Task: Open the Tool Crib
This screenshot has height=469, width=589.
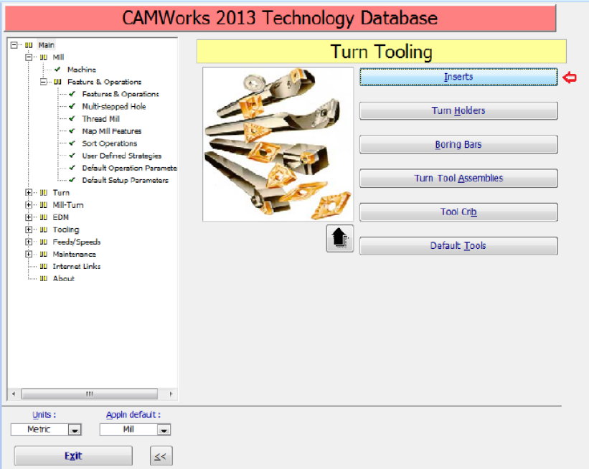Action: pos(458,212)
